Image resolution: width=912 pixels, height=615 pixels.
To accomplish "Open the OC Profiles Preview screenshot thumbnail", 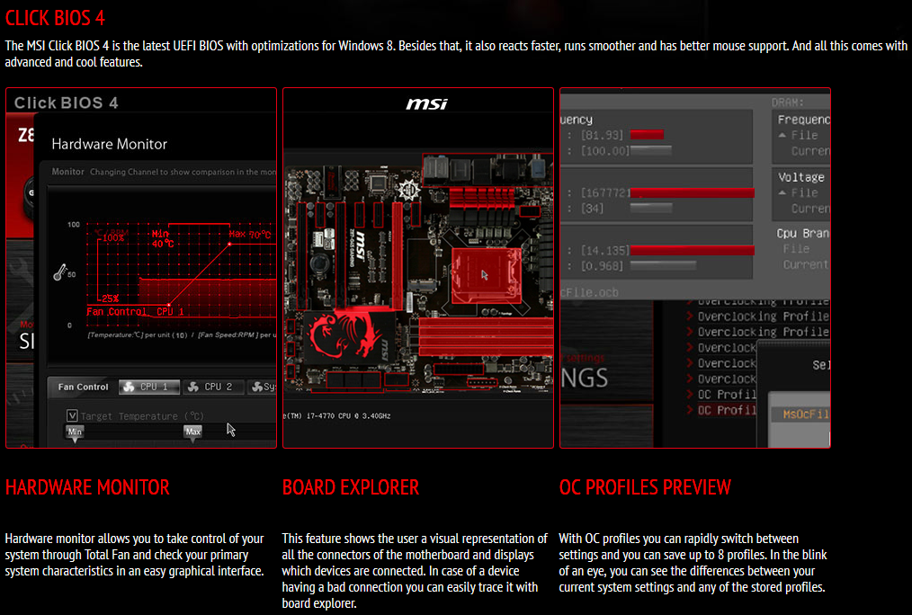I will [x=695, y=268].
